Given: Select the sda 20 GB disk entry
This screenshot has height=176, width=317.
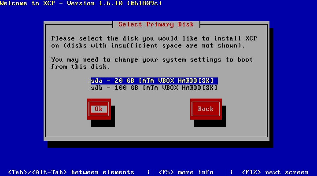Looking at the screenshot, I should (x=154, y=81).
